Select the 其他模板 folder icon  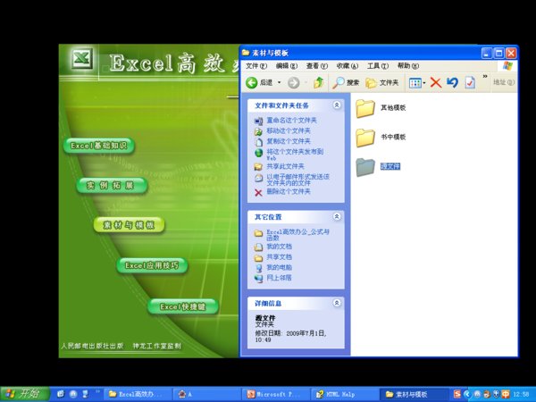click(365, 108)
